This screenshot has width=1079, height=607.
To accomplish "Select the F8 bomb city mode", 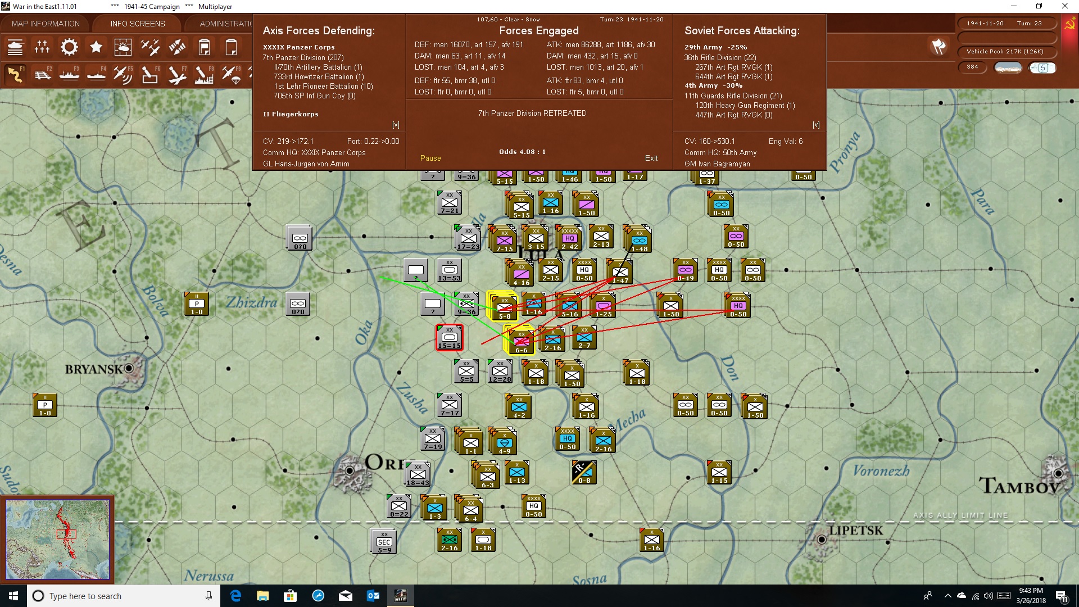I will click(204, 74).
